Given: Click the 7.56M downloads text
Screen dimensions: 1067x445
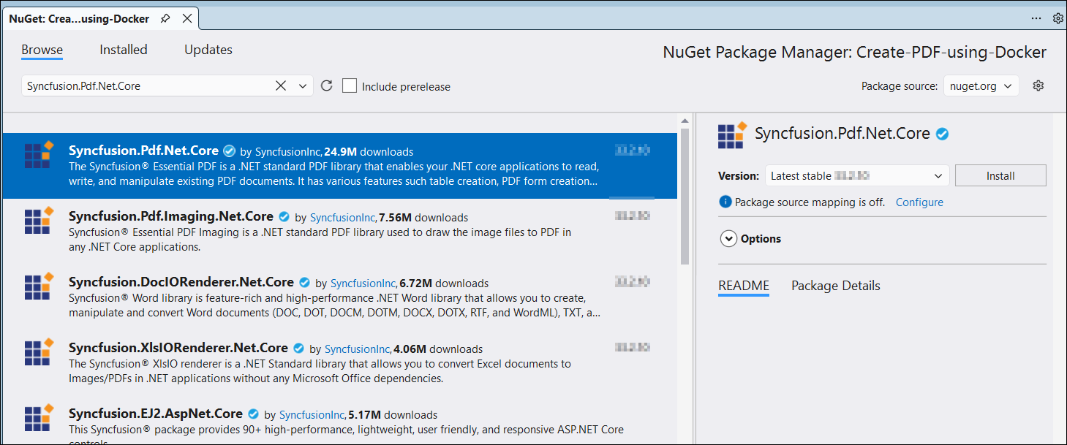Looking at the screenshot, I should 423,218.
